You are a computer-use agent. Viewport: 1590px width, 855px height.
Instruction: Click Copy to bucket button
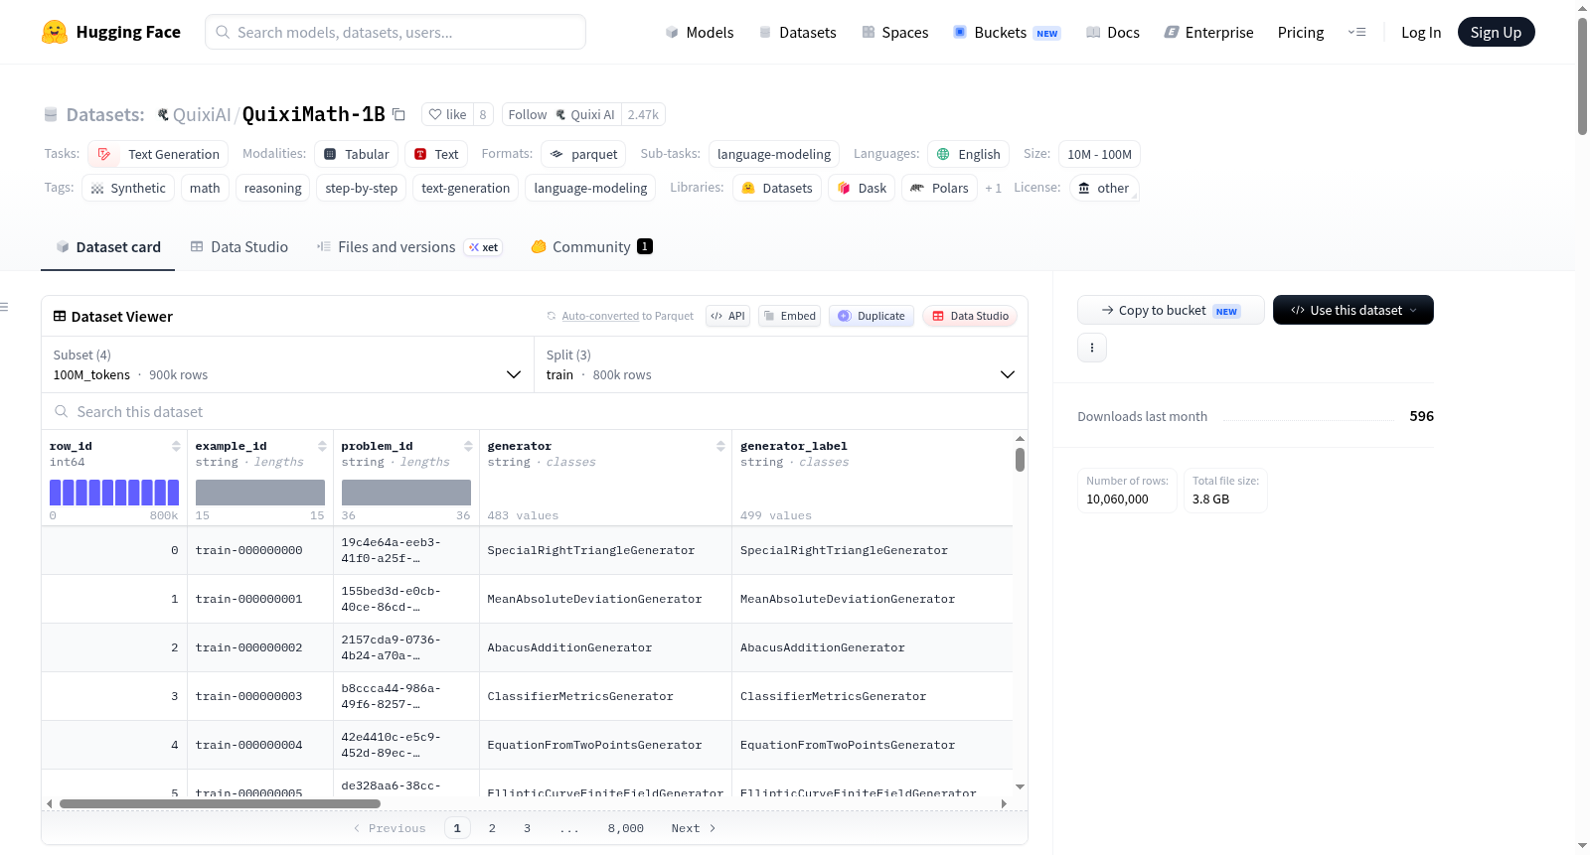click(1171, 310)
